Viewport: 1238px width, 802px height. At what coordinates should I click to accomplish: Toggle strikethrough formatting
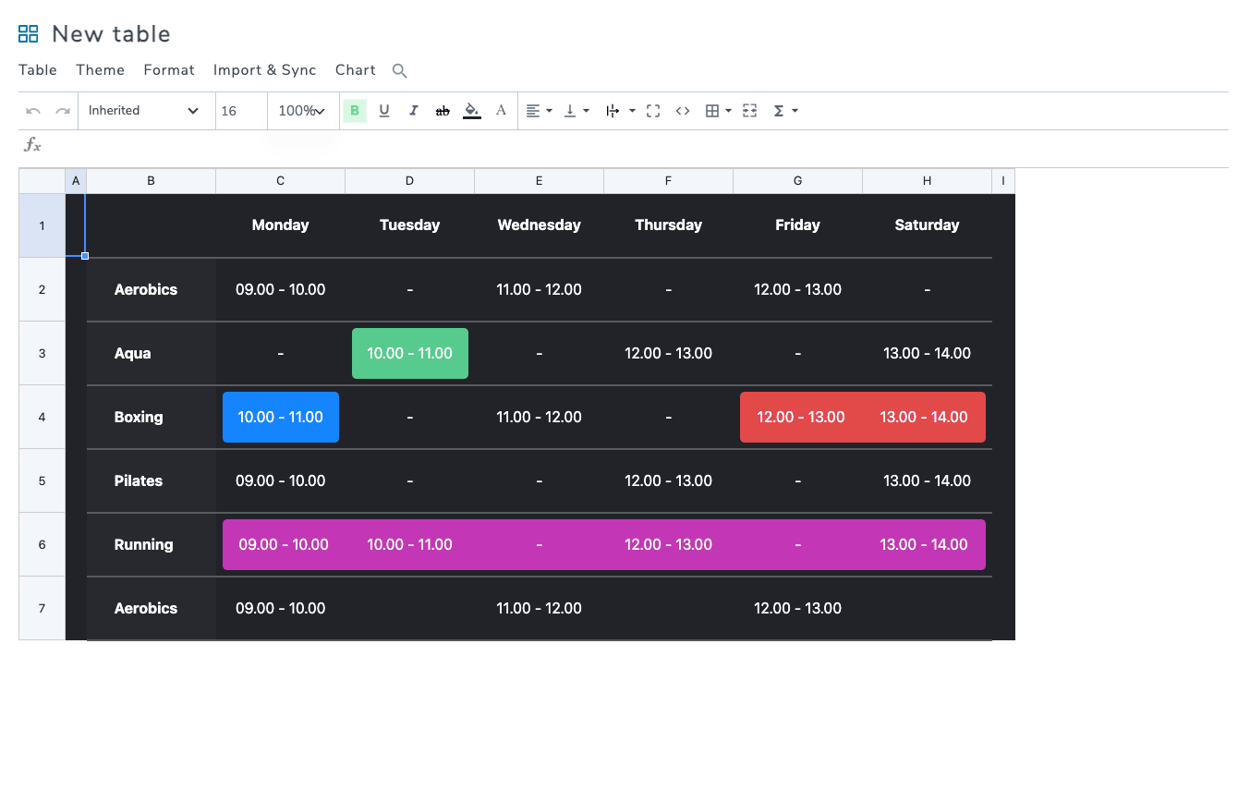443,111
